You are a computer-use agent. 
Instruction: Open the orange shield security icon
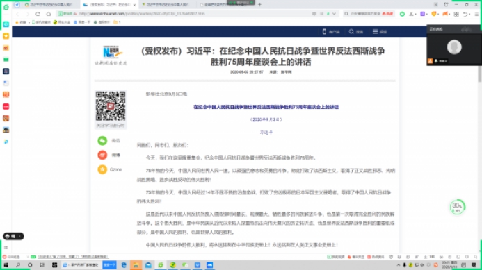click(x=434, y=14)
